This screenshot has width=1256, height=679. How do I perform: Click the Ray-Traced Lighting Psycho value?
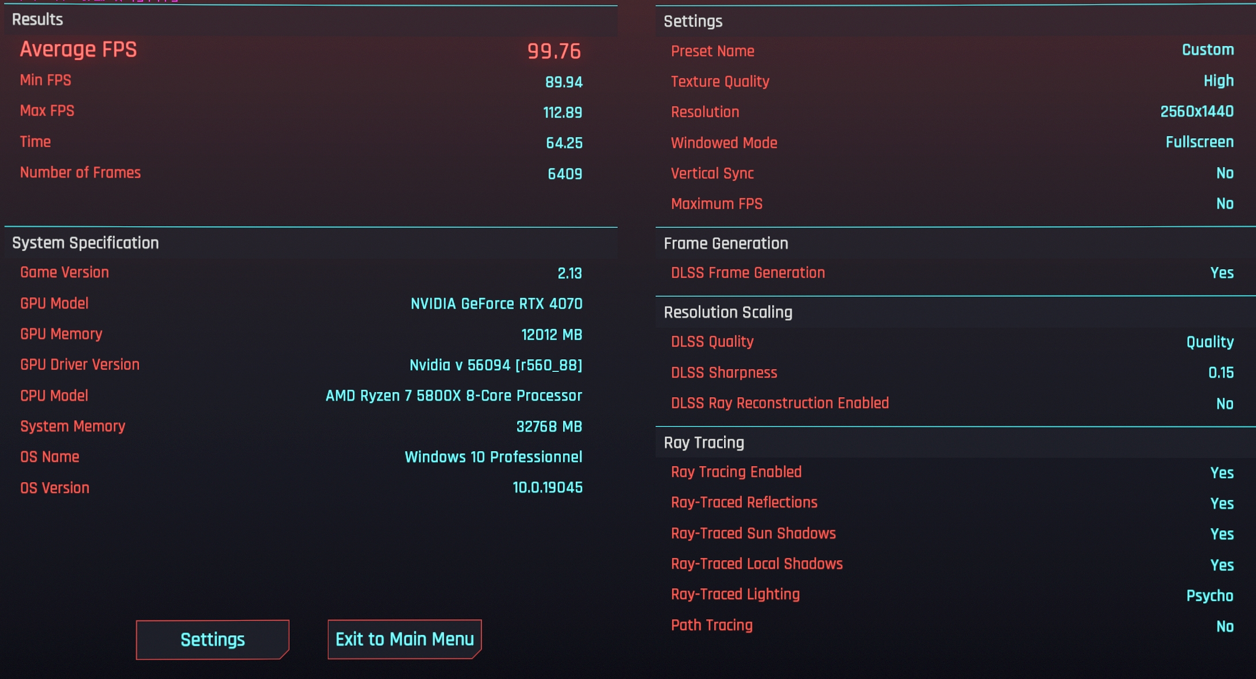1209,595
